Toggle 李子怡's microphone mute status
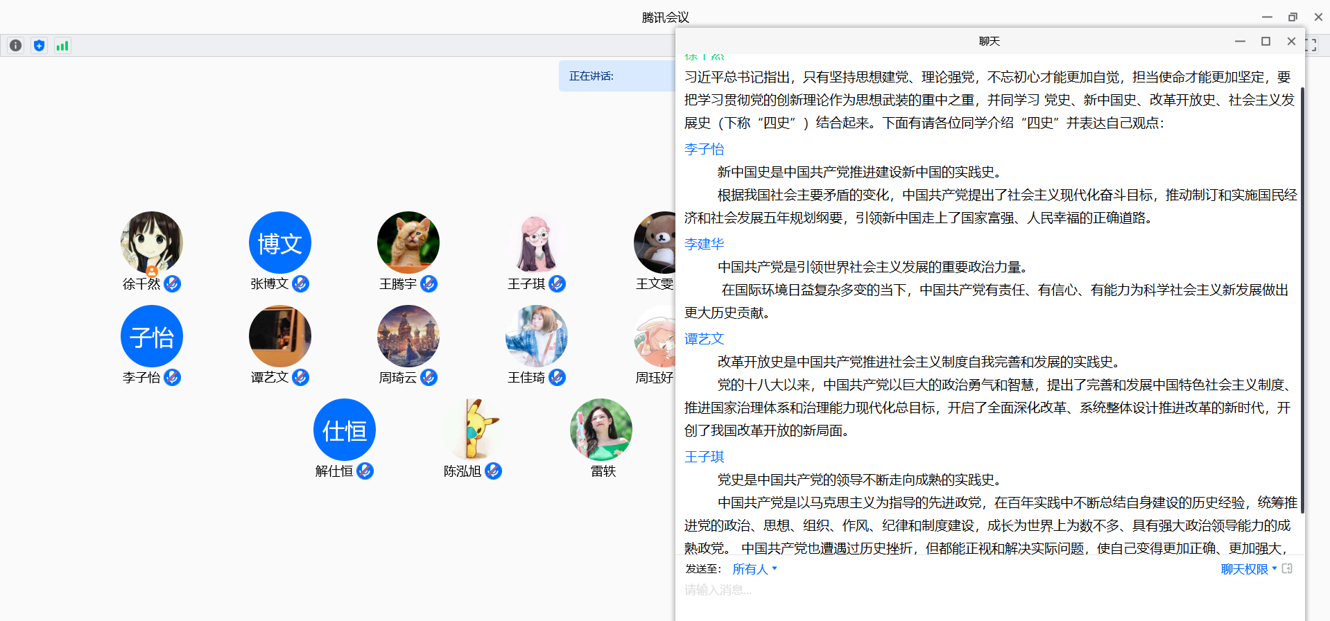 [x=173, y=377]
